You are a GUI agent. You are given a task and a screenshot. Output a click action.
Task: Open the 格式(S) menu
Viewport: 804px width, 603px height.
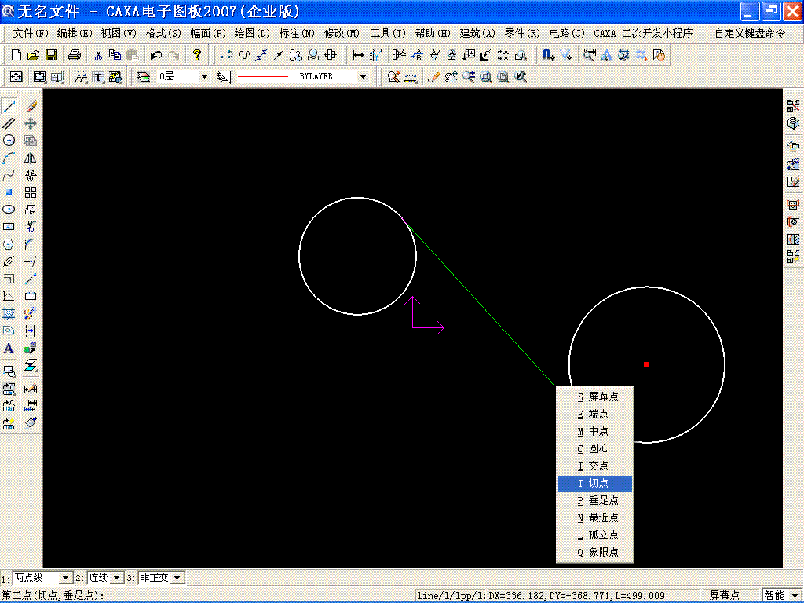(163, 33)
